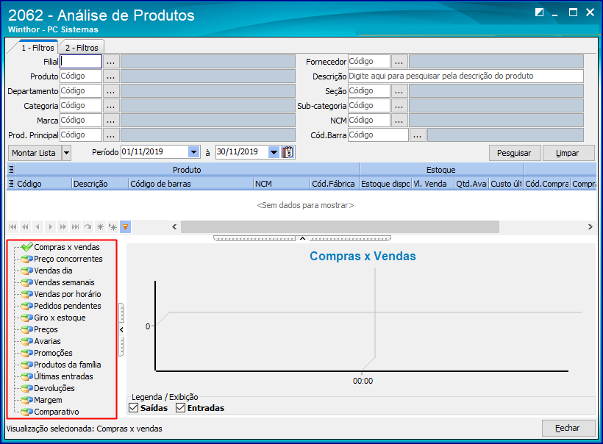
Task: Open the period calendar shortcut icon
Action: 288,152
